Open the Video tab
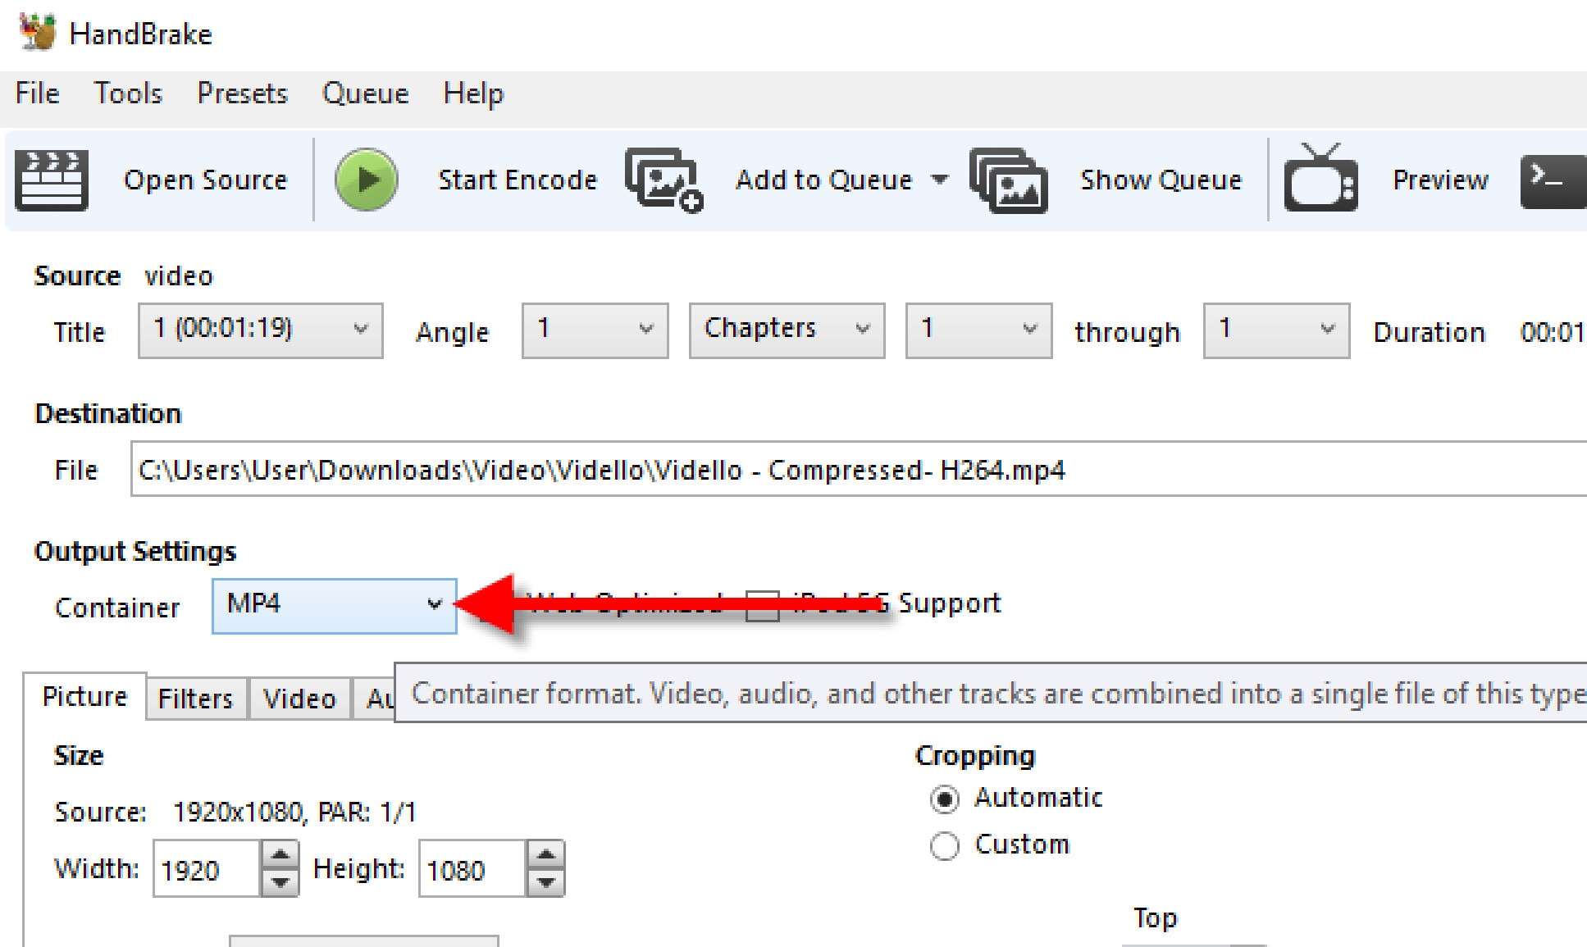 click(299, 699)
